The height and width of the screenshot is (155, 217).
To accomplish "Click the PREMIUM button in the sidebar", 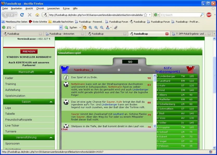I will 29,52.
